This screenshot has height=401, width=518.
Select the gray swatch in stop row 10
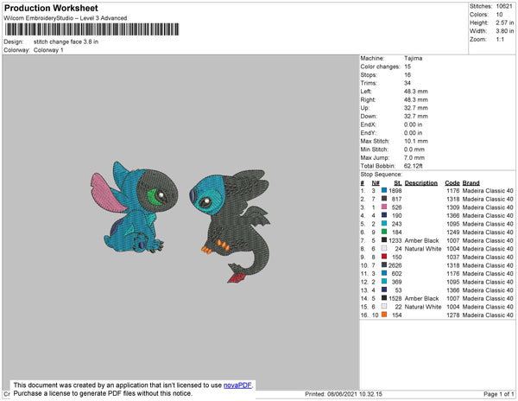pyautogui.click(x=384, y=264)
